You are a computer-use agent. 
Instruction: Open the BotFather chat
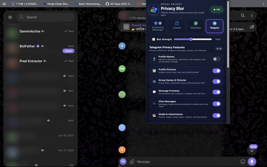click(40, 48)
